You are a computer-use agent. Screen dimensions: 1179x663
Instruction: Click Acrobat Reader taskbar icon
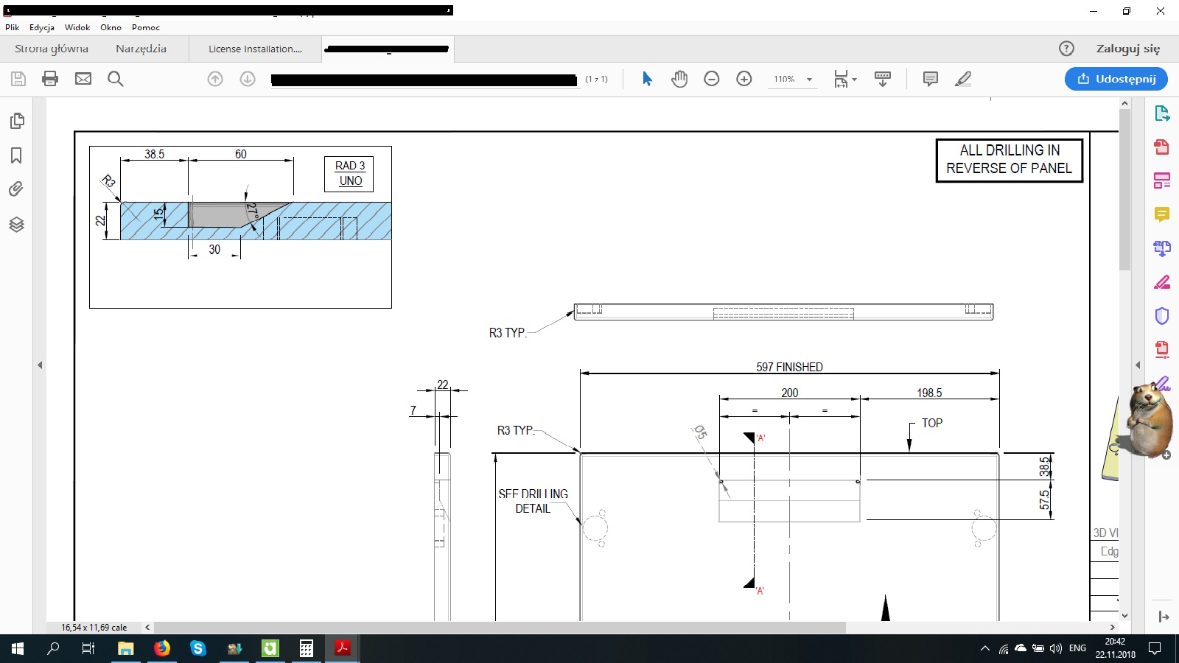coord(342,648)
